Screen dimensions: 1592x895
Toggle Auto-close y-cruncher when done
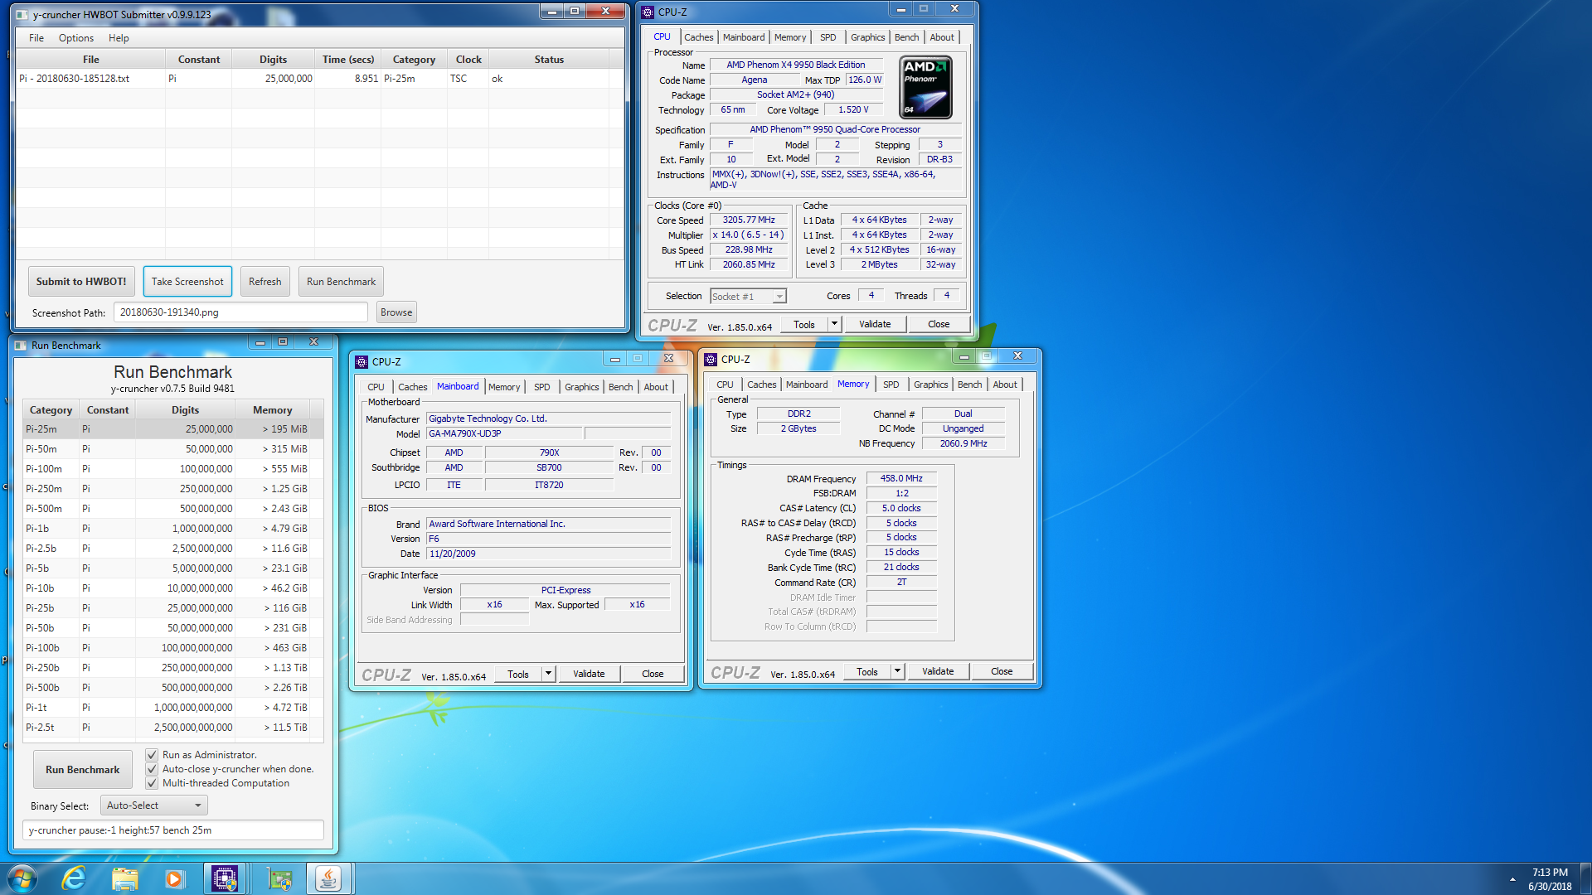152,769
